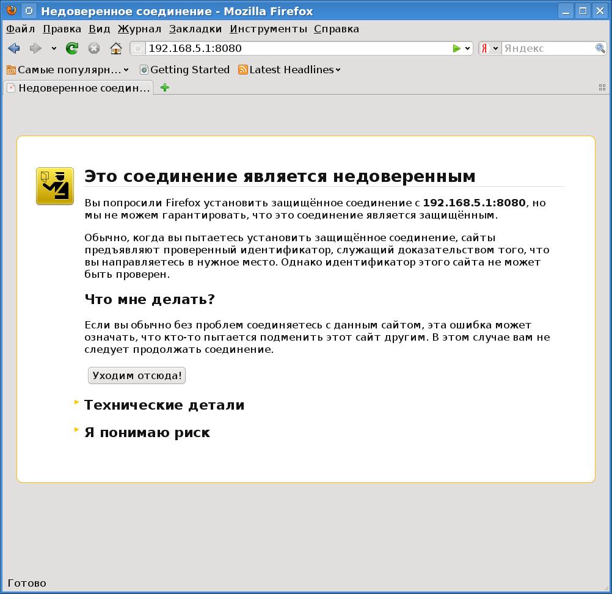Click the Forward navigation arrow

coord(35,48)
